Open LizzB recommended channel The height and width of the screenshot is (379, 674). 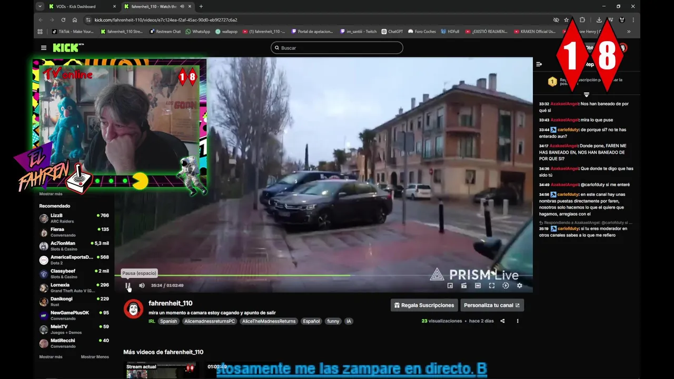point(74,218)
